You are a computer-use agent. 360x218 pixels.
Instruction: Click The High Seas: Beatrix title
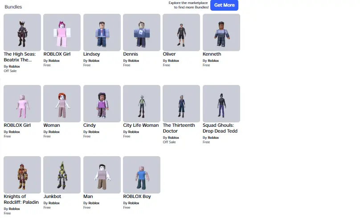click(20, 57)
